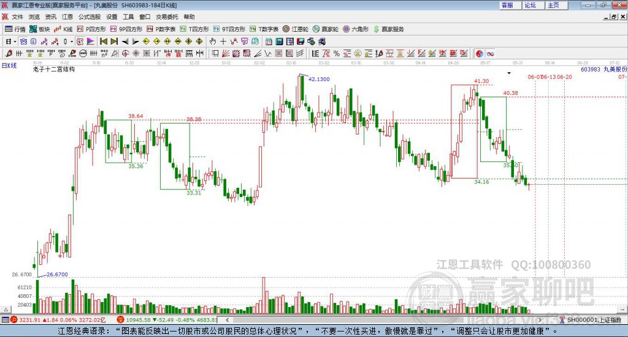The width and height of the screenshot is (628, 337).
Task: Click the 10945.58 index status entry
Action: (x=138, y=320)
